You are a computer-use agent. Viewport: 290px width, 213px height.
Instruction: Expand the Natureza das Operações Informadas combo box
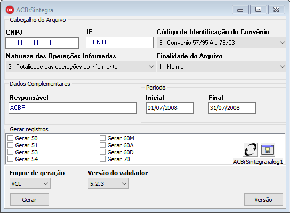pyautogui.click(x=81, y=67)
